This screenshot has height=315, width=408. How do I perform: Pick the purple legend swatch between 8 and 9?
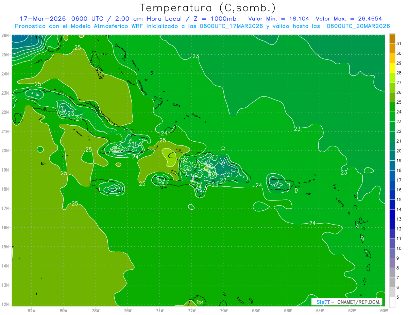pyautogui.click(x=392, y=263)
